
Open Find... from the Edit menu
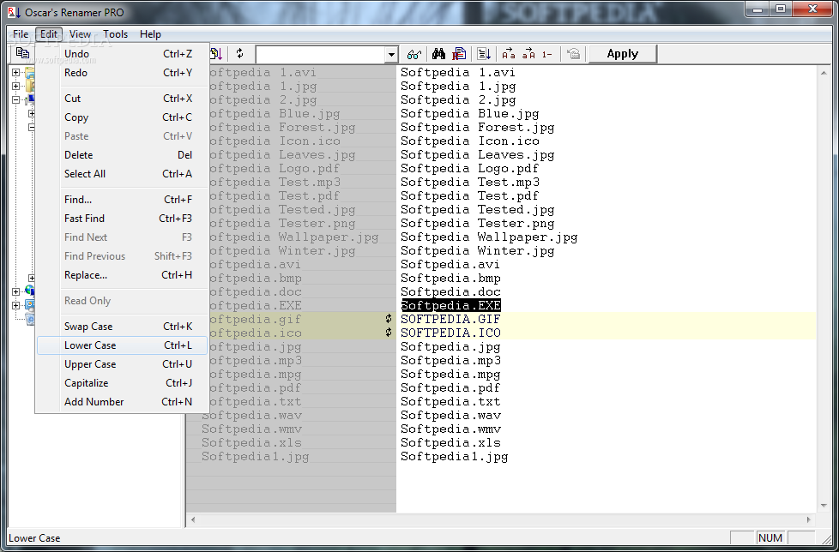pyautogui.click(x=122, y=200)
